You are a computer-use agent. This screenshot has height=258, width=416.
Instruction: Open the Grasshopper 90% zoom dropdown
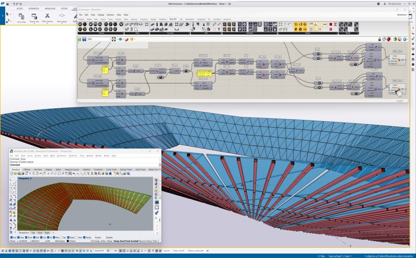coord(109,39)
